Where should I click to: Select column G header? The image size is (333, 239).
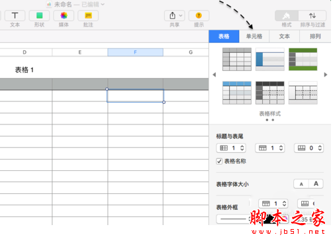click(x=191, y=52)
